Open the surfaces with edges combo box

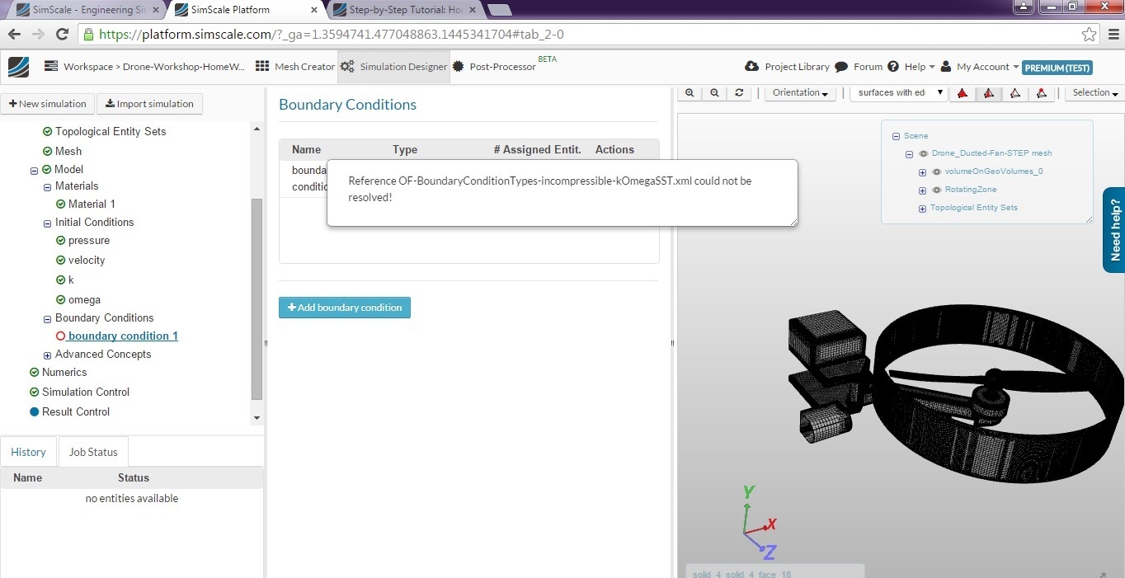(x=898, y=93)
